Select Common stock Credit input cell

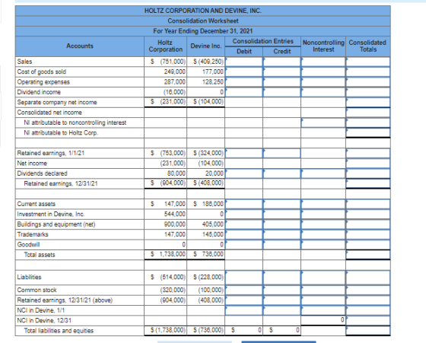tap(281, 290)
